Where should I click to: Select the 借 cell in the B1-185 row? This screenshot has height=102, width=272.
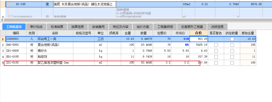pyautogui.click(x=47, y=4)
